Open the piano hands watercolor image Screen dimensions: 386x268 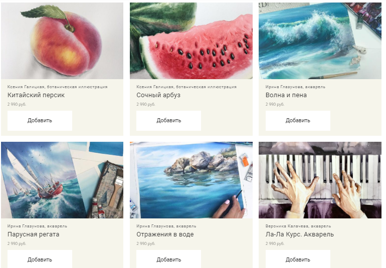(x=320, y=180)
